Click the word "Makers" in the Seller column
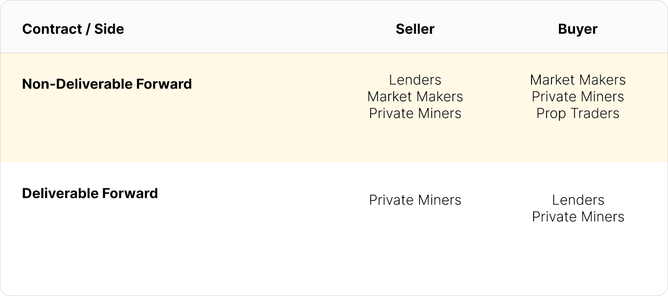The height and width of the screenshot is (296, 668). click(x=440, y=96)
